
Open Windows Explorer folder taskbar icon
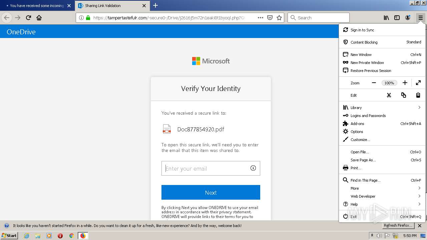38,236
